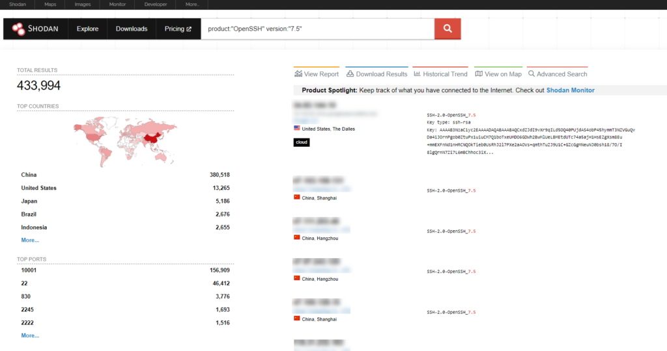Filter results by port 830
Viewport: 667px width, 351px height.
click(x=25, y=296)
